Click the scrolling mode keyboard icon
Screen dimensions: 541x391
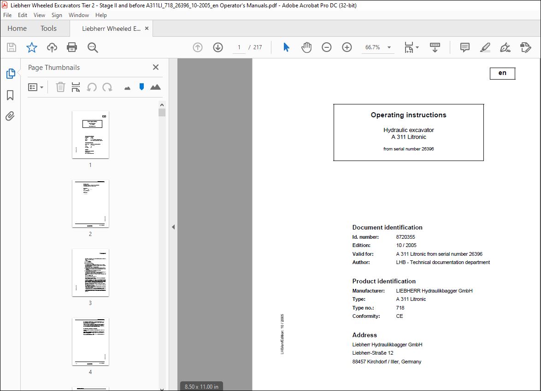coord(435,47)
